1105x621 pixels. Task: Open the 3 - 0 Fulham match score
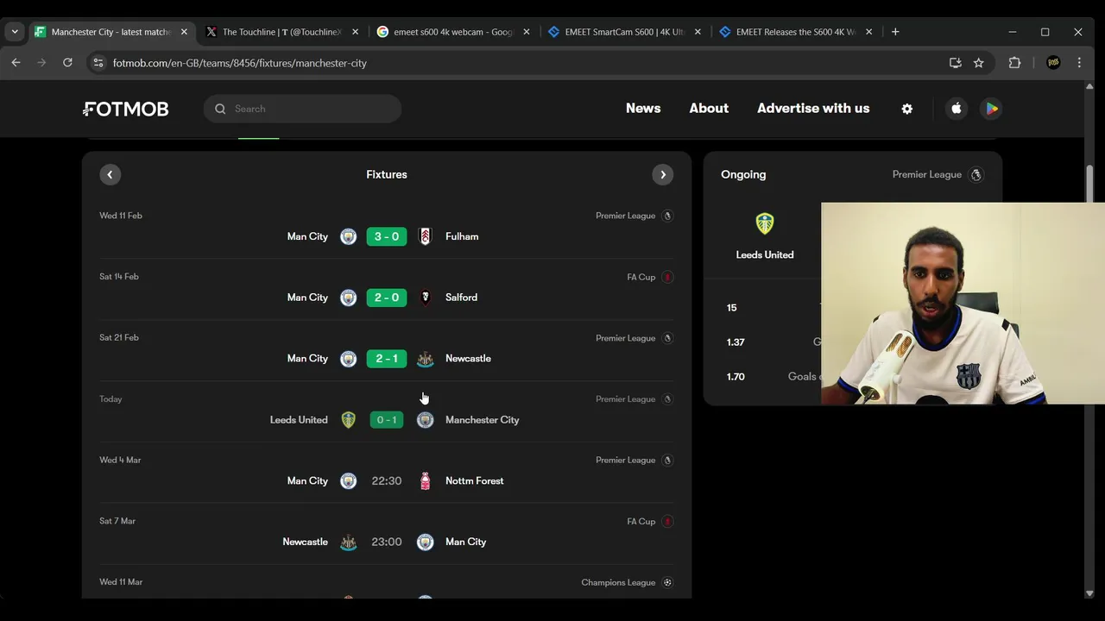pyautogui.click(x=387, y=236)
